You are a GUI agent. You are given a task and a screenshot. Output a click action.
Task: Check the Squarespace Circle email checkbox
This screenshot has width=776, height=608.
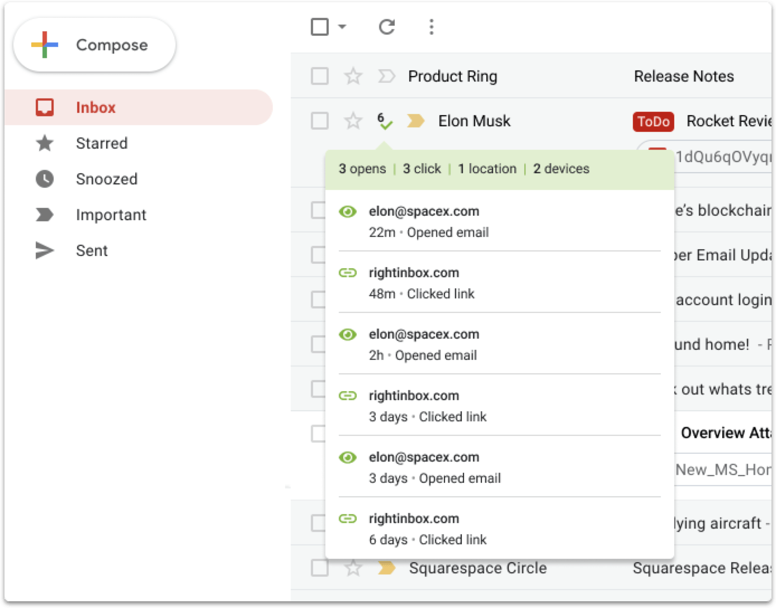pos(320,567)
